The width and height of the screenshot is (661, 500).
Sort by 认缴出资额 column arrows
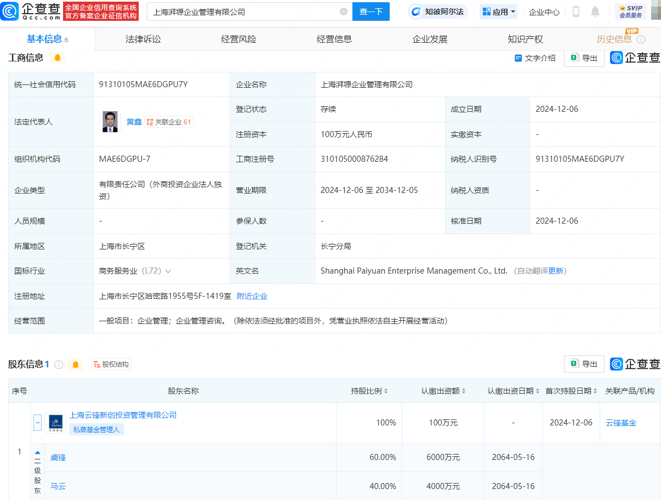[464, 391]
